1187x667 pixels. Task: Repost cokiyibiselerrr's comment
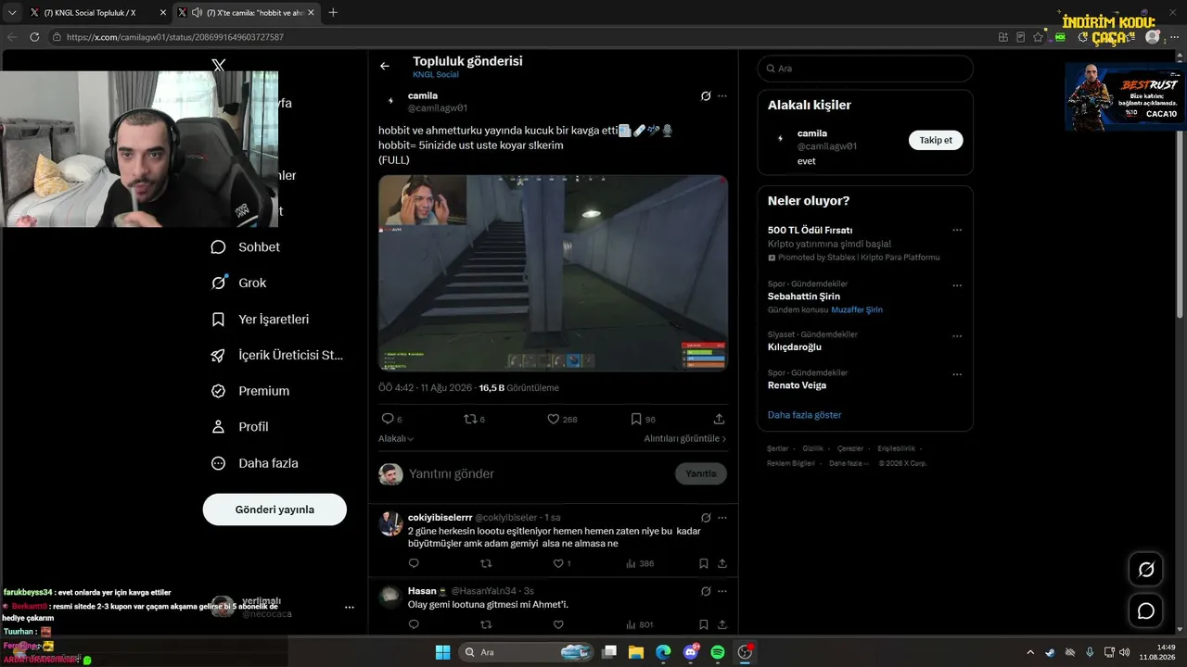tap(486, 563)
